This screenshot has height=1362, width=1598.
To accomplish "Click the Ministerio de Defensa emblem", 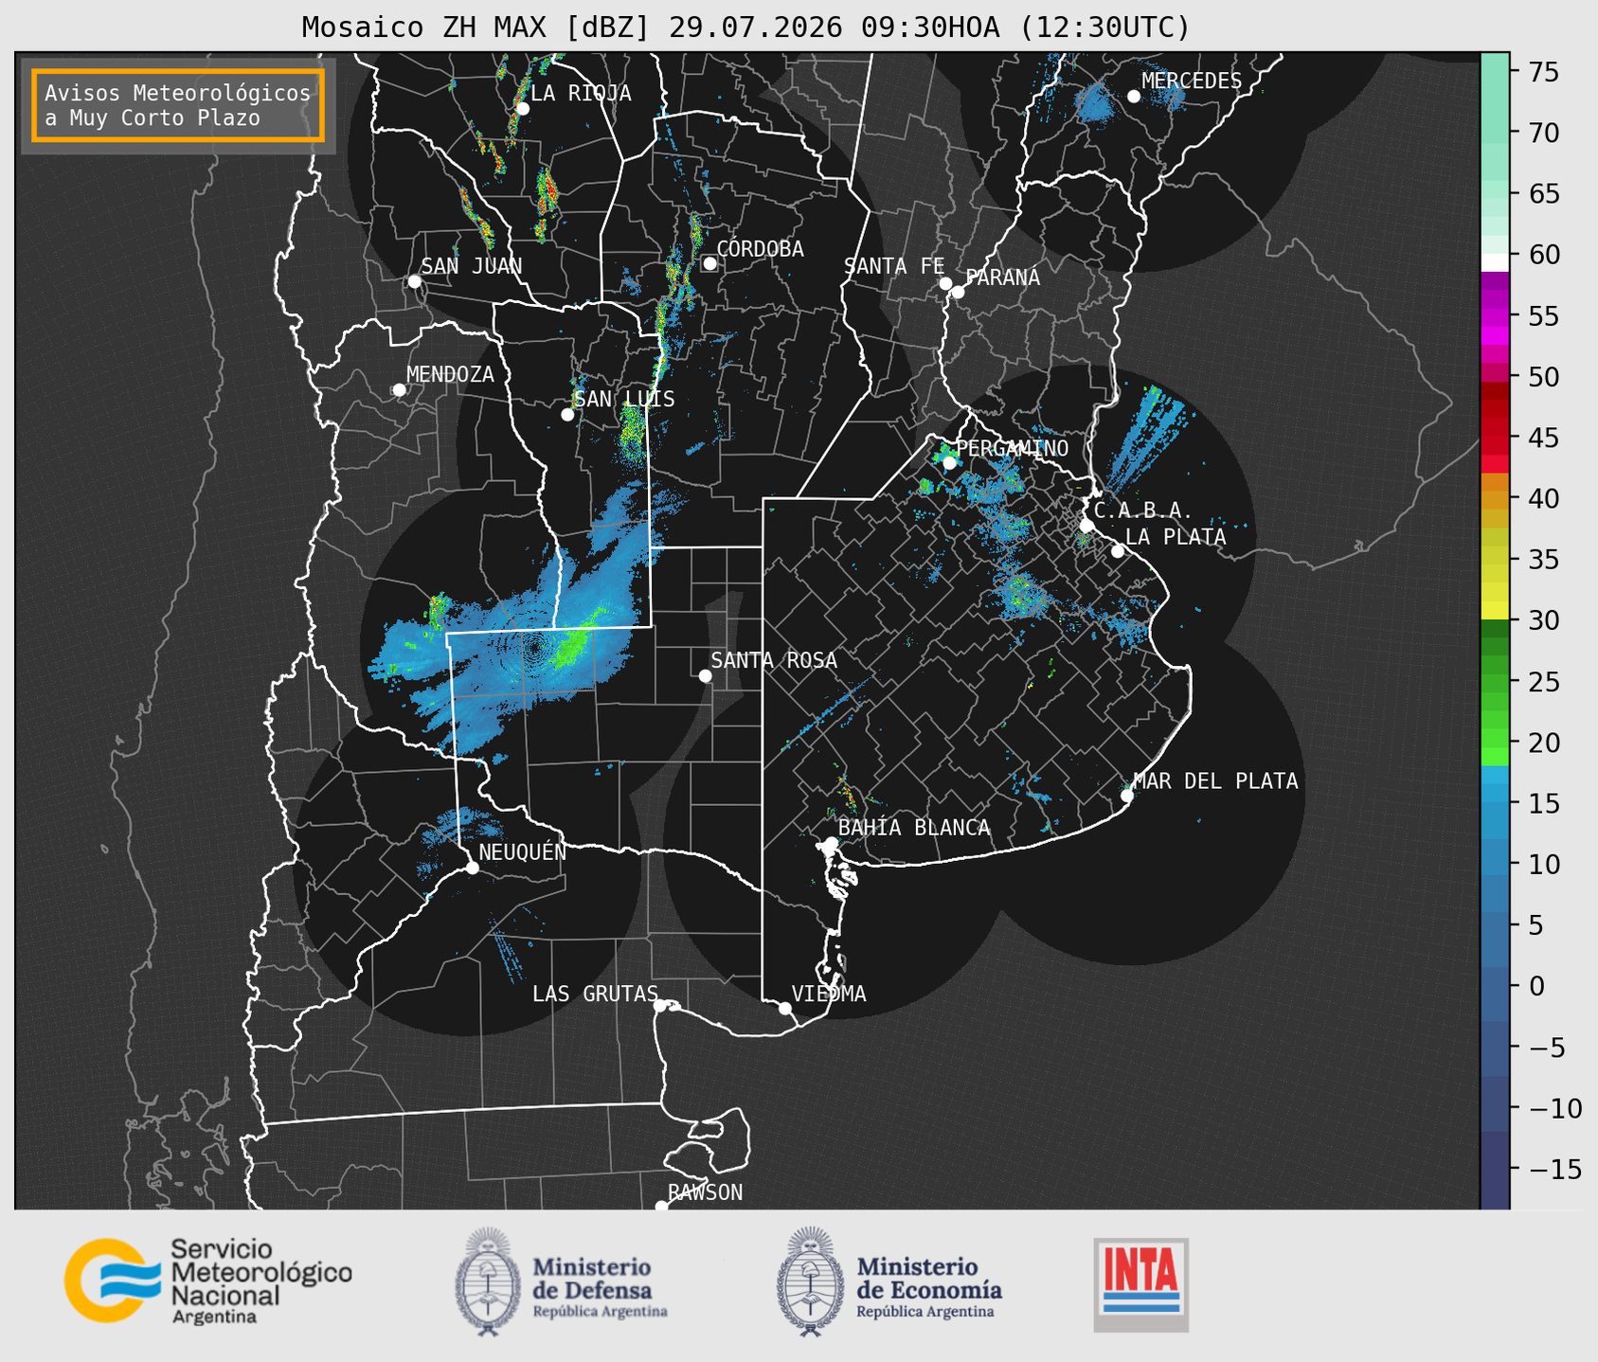I will 487,1281.
